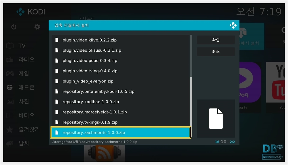This screenshot has width=288, height=165.
Task: Select the add-on box icon beside 애드온
Action: [10, 87]
